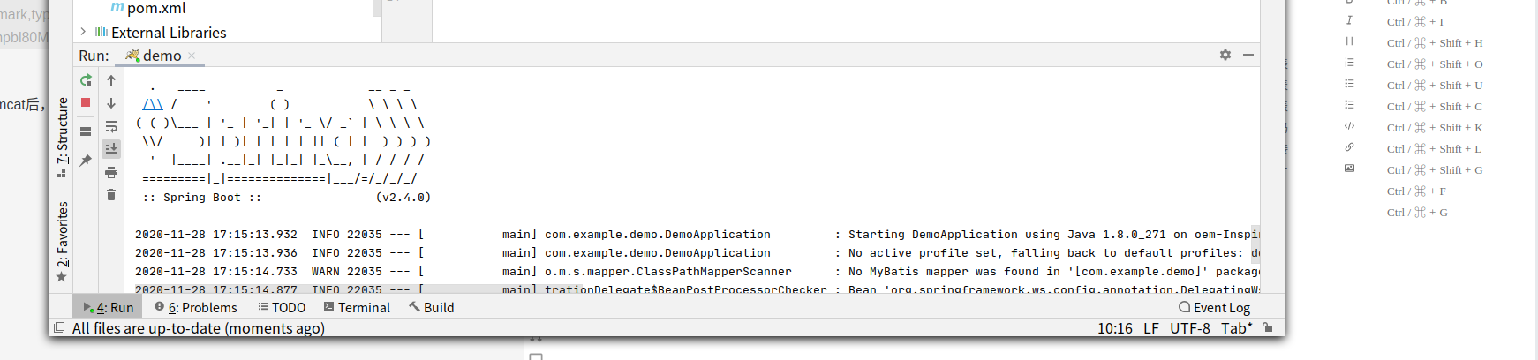Pin the demo run tab
This screenshot has width=1538, height=360.
[86, 161]
